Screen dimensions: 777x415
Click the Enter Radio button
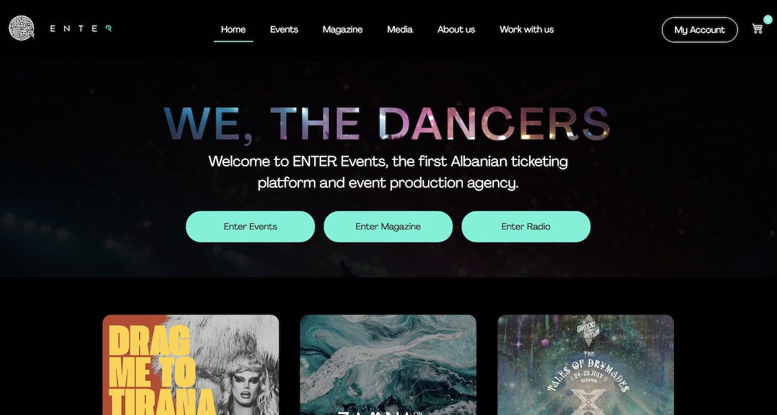tap(526, 227)
